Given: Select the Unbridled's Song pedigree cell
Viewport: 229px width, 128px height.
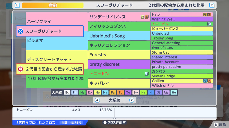Looking at the screenshot, I should coord(119,36).
